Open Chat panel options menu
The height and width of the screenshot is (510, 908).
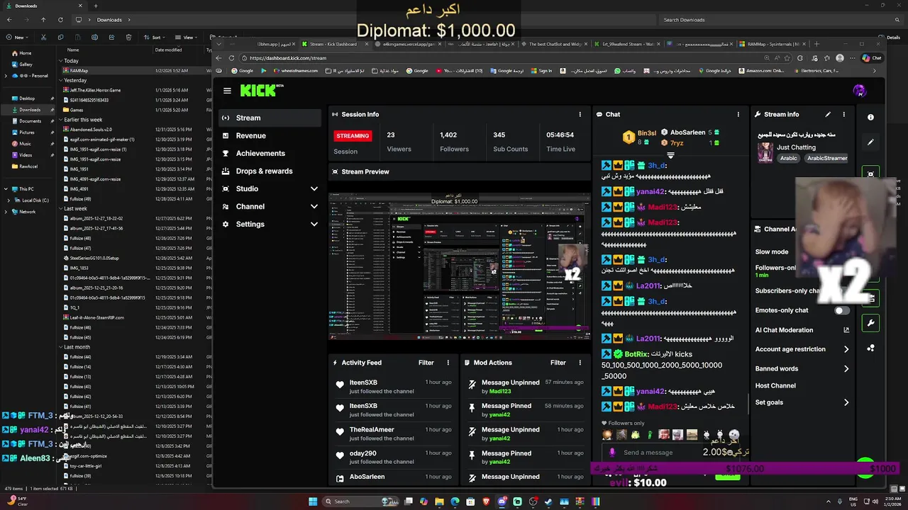point(738,114)
